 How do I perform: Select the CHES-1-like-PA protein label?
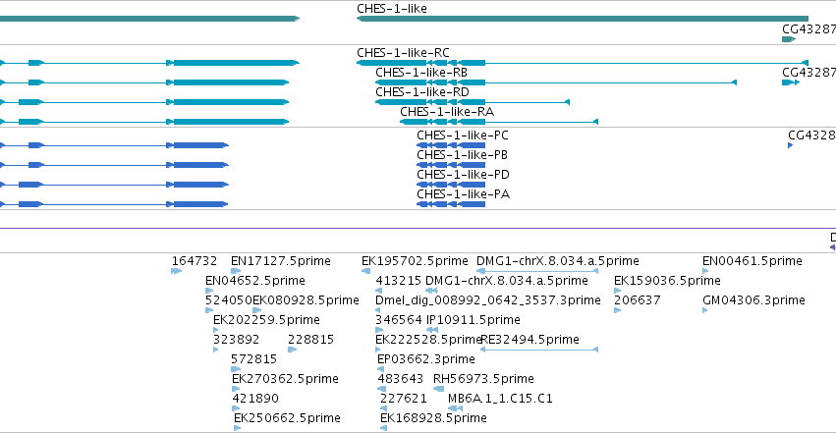click(464, 194)
